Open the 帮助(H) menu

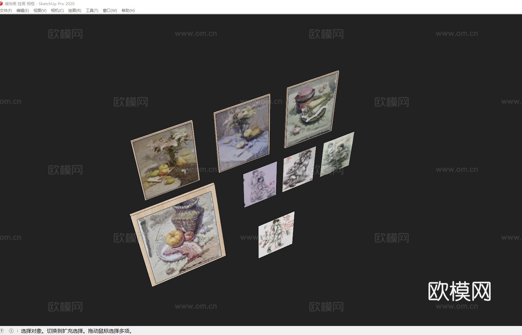pyautogui.click(x=128, y=11)
